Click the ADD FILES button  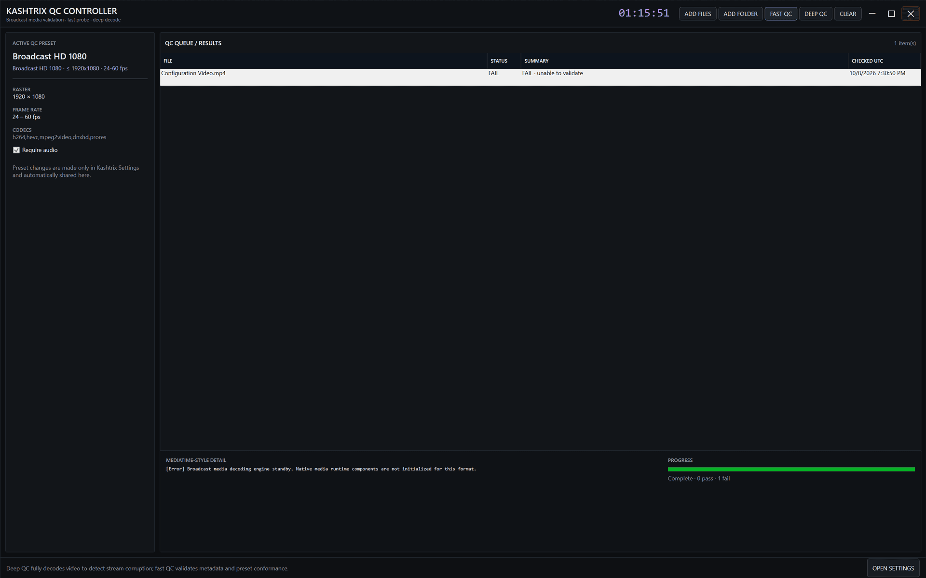pyautogui.click(x=697, y=14)
